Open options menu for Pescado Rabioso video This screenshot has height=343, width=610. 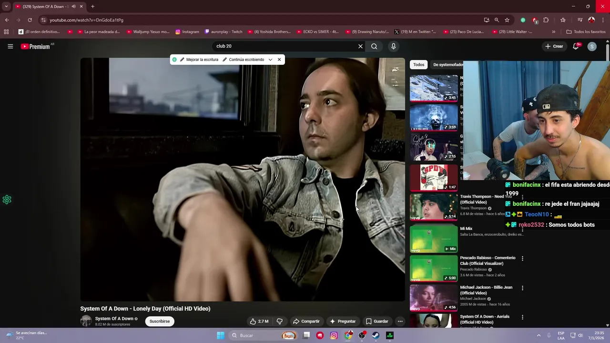coord(522,259)
